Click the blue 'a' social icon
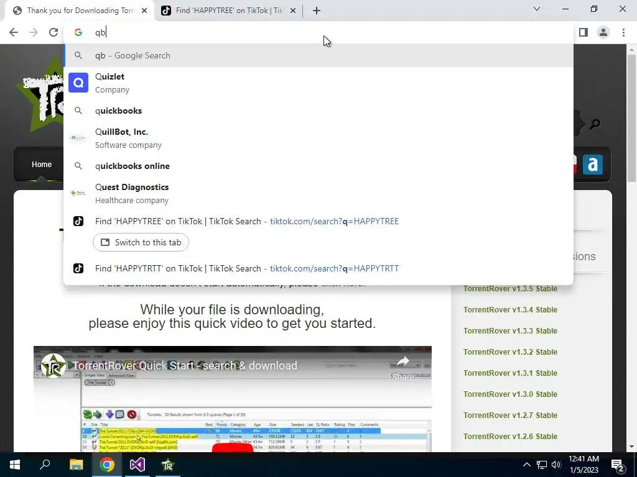Screen dimensions: 637x477 pyautogui.click(x=593, y=164)
